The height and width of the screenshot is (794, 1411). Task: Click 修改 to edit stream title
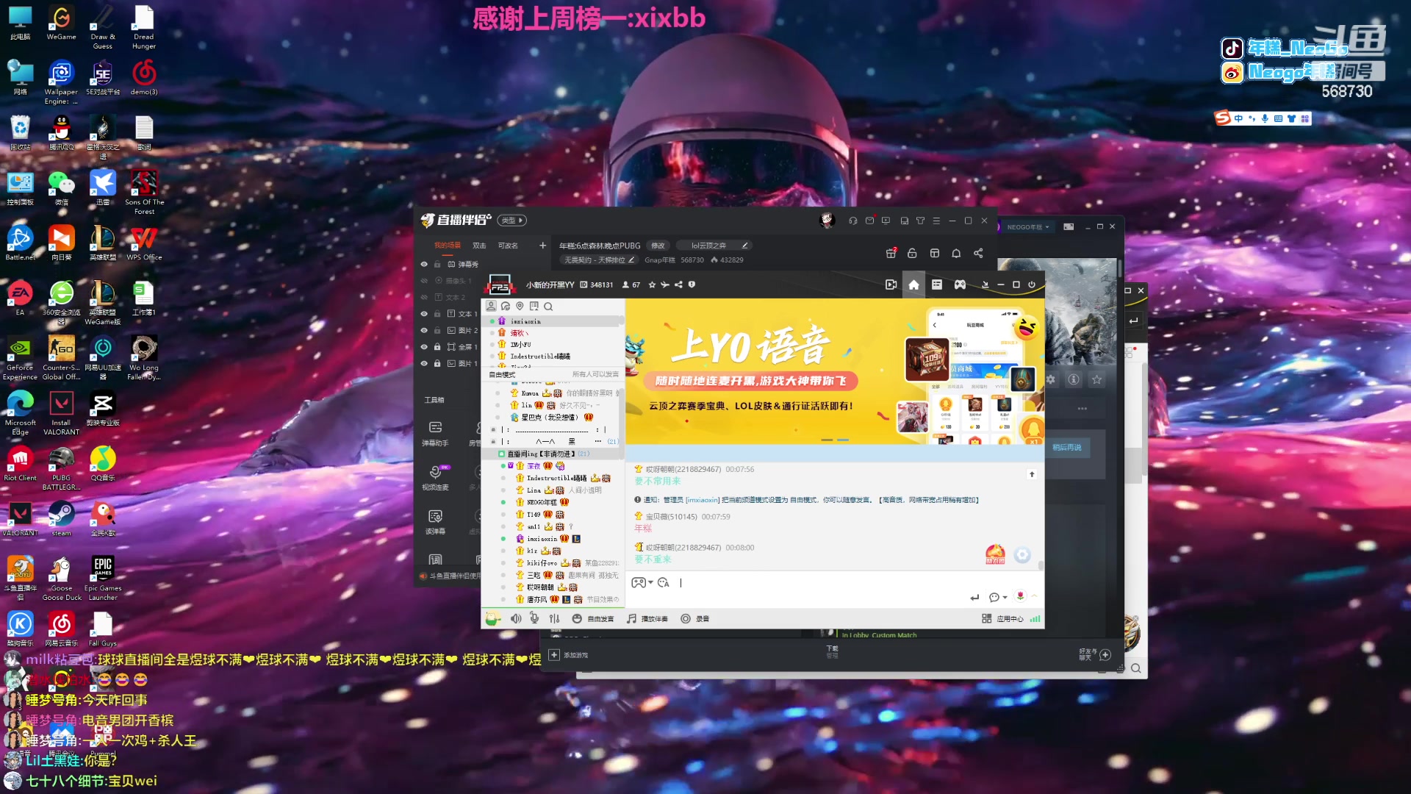coord(658,246)
